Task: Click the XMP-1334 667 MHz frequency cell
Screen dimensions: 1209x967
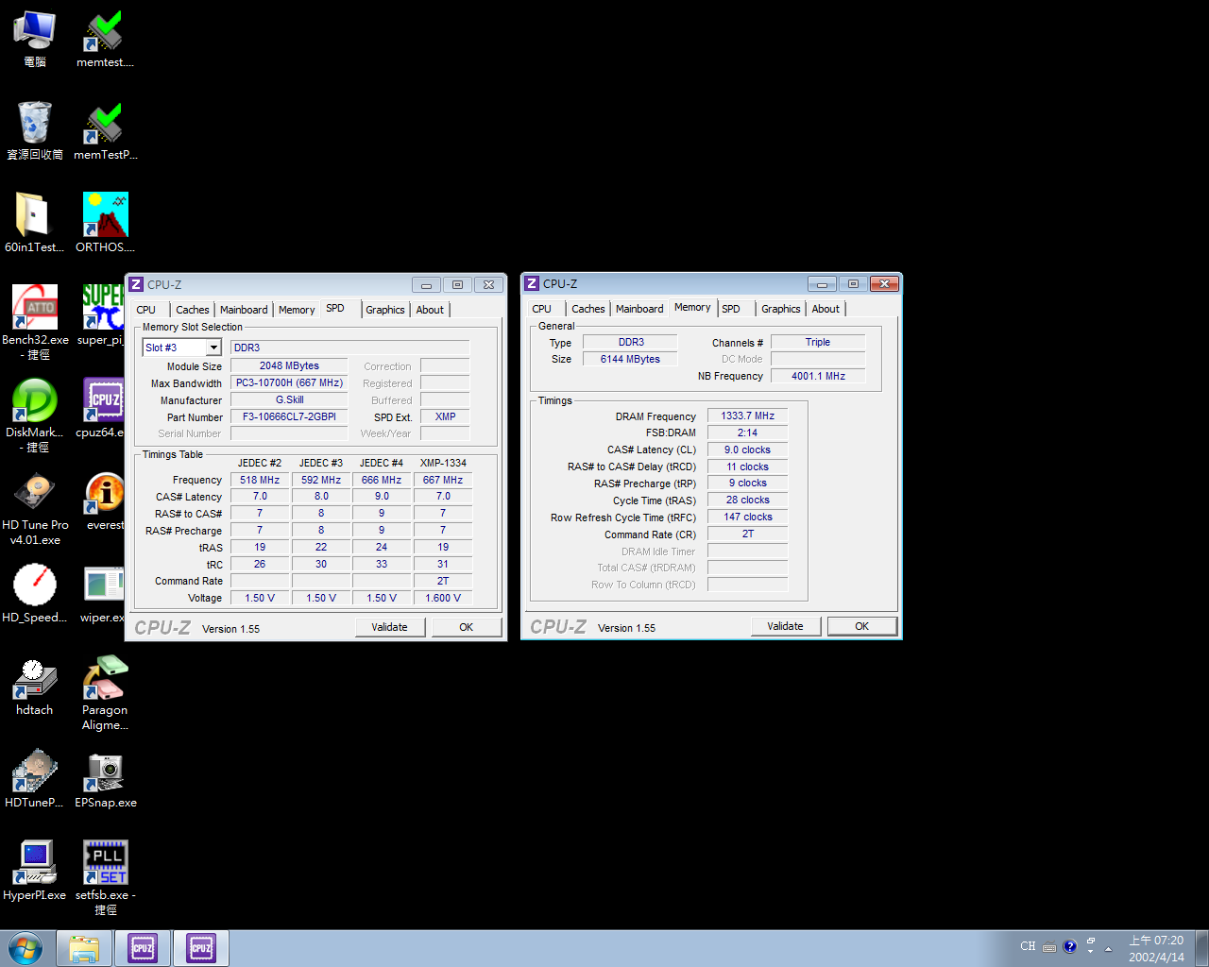Action: [x=443, y=480]
